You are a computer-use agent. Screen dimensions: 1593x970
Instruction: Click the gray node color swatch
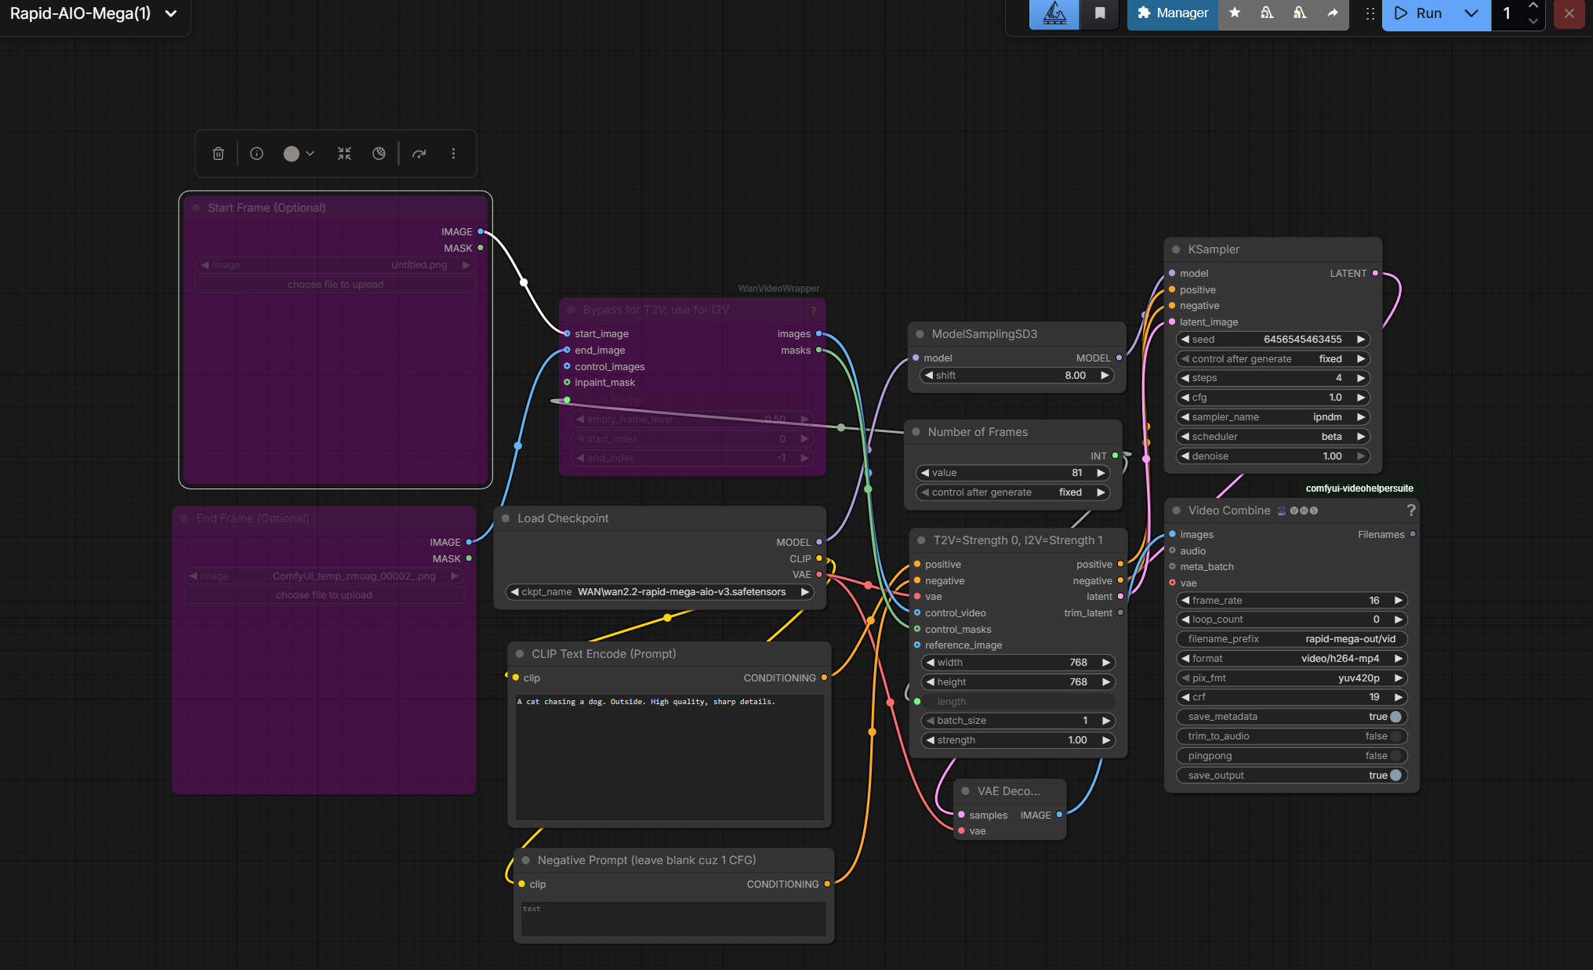pos(291,154)
